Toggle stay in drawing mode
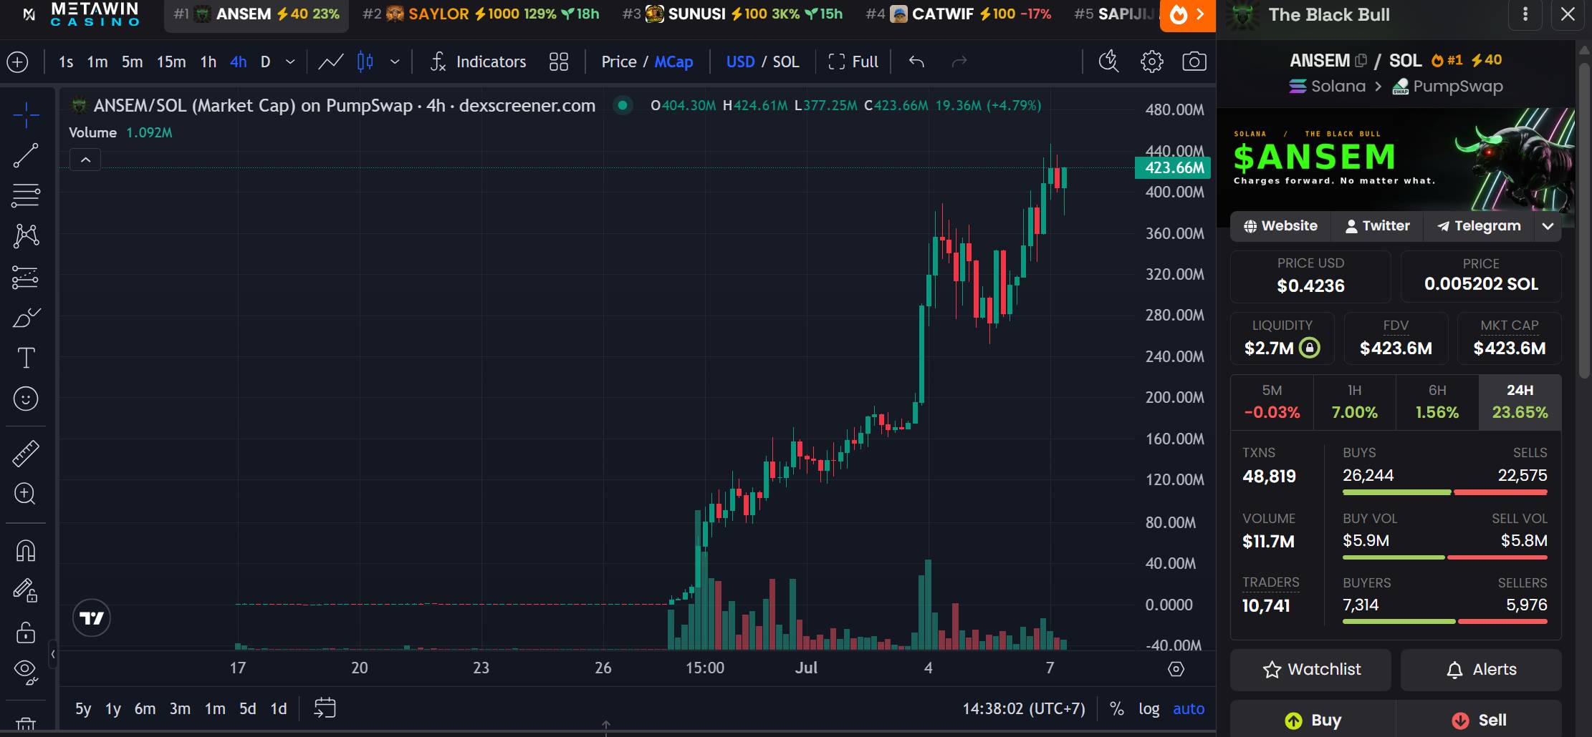The image size is (1592, 737). [26, 590]
